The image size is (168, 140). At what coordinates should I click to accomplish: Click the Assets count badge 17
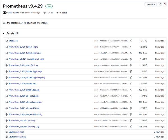17,33
